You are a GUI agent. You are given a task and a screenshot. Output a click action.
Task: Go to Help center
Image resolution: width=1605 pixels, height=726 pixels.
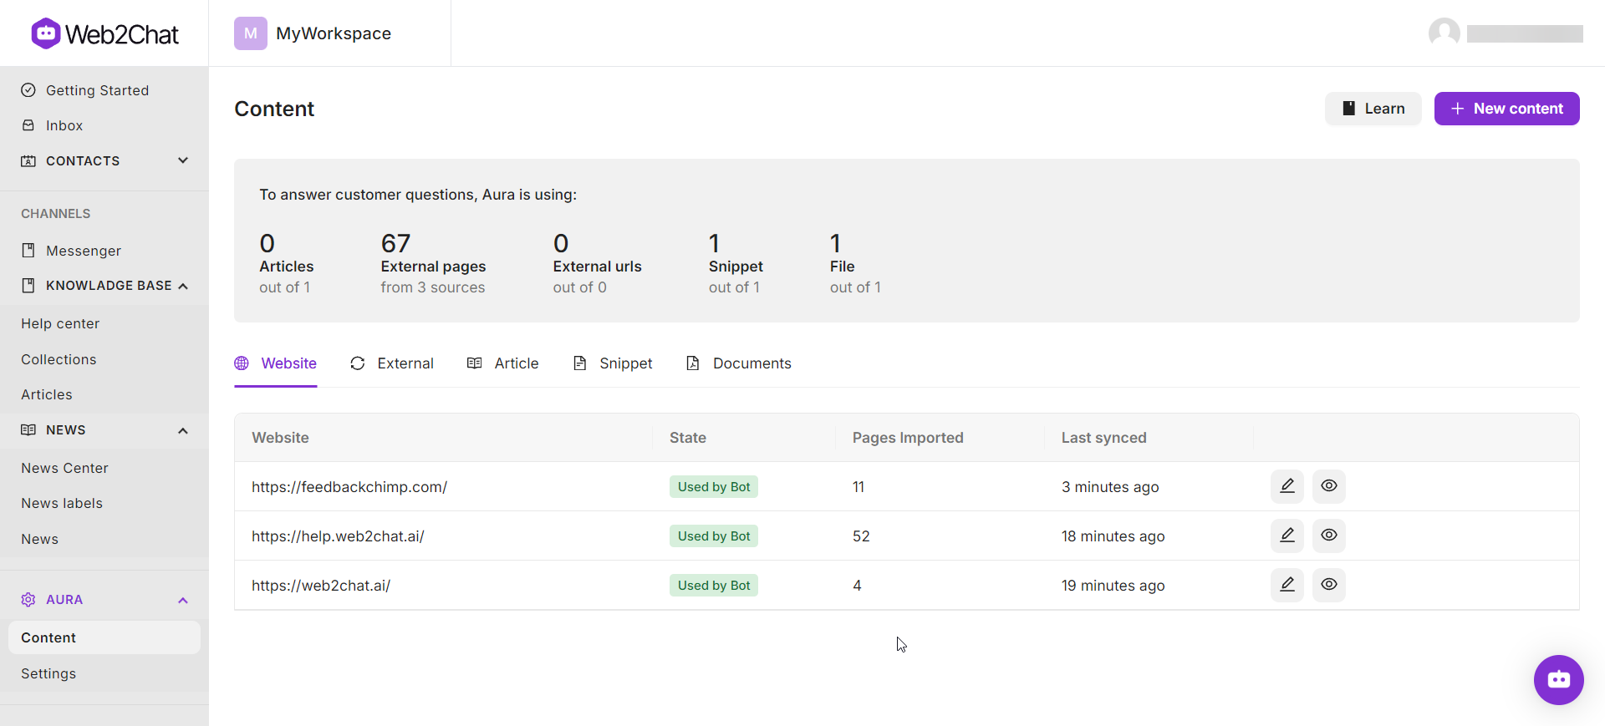tap(60, 323)
